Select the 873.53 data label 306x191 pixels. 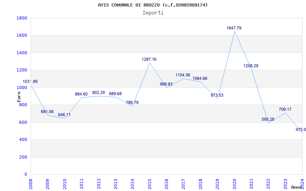pyautogui.click(x=217, y=95)
